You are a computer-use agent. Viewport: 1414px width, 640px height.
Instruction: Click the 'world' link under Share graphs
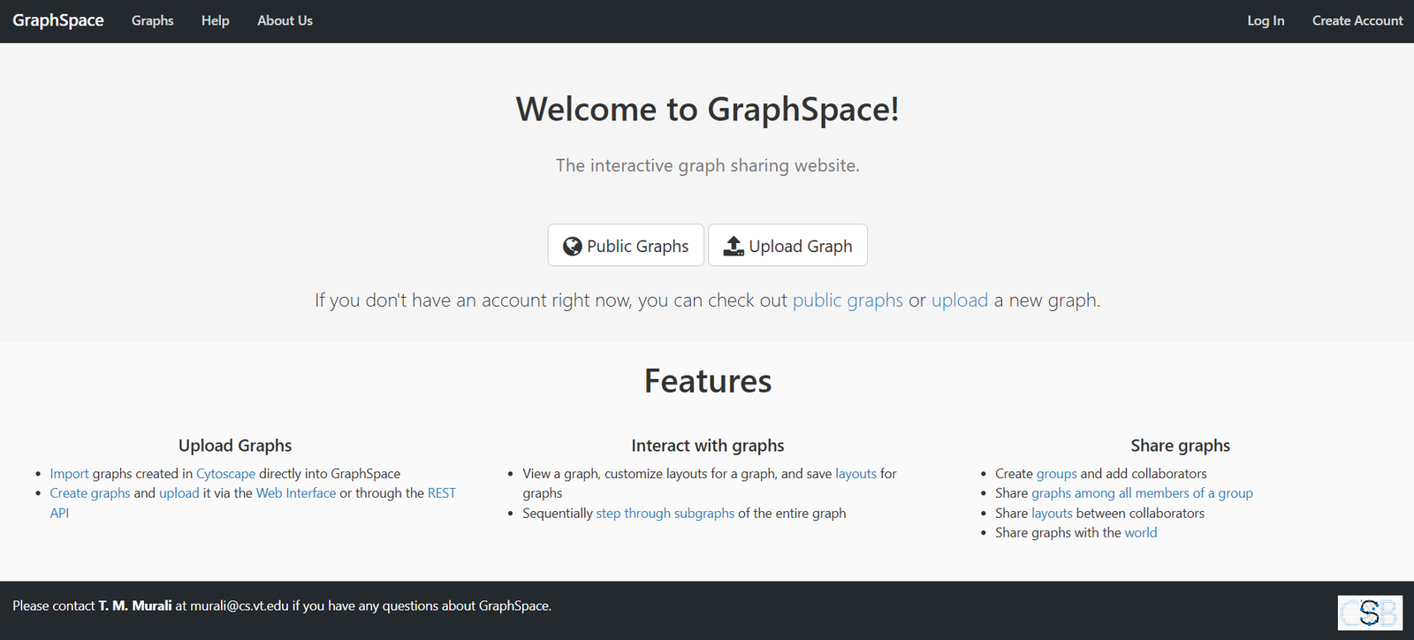[1140, 533]
